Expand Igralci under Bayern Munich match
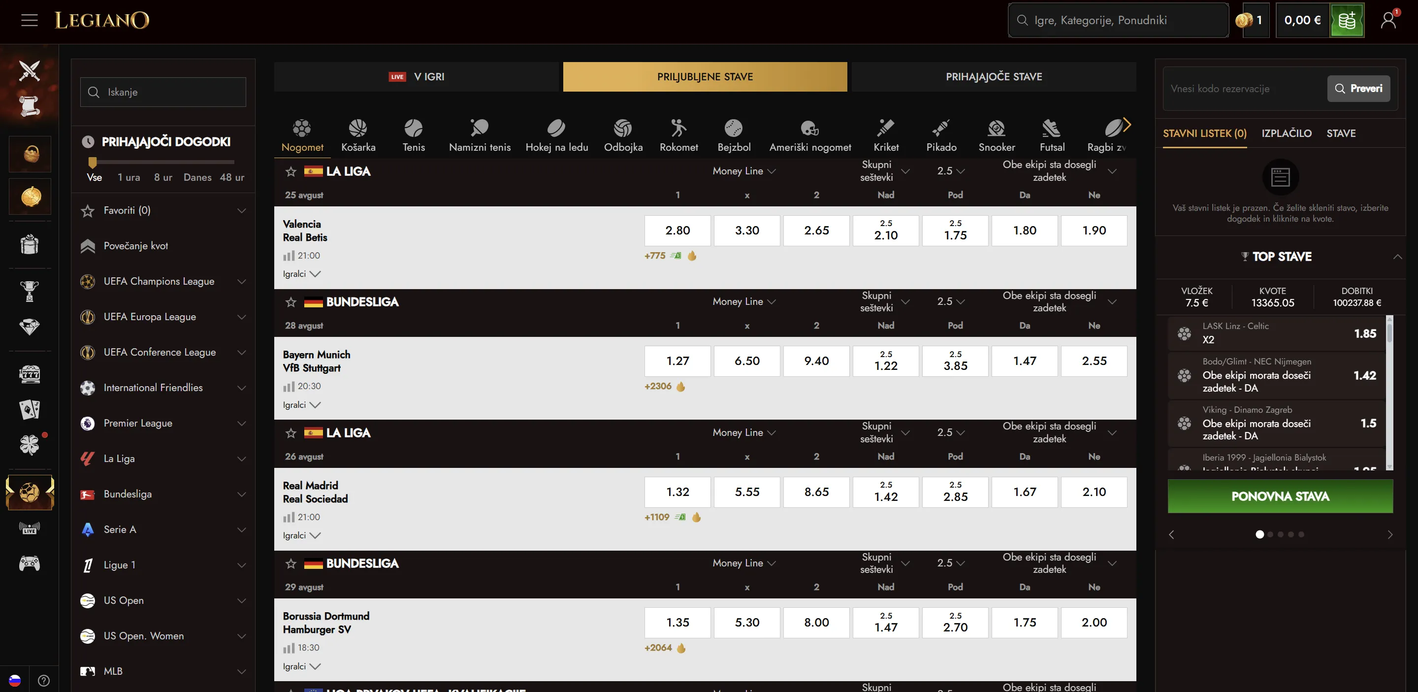Image resolution: width=1418 pixels, height=692 pixels. (x=302, y=405)
